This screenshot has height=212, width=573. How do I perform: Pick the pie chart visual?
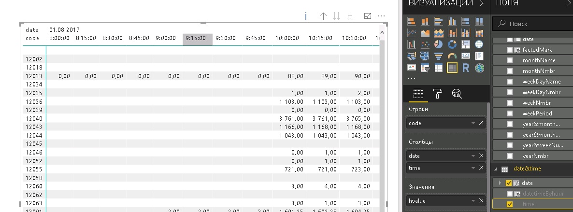pos(439,44)
